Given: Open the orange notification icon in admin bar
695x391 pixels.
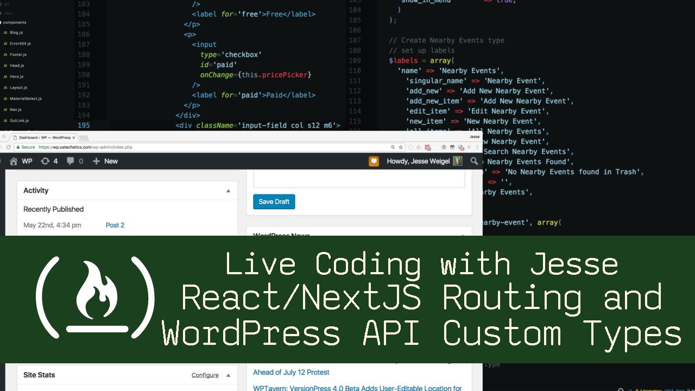Looking at the screenshot, I should coord(374,161).
